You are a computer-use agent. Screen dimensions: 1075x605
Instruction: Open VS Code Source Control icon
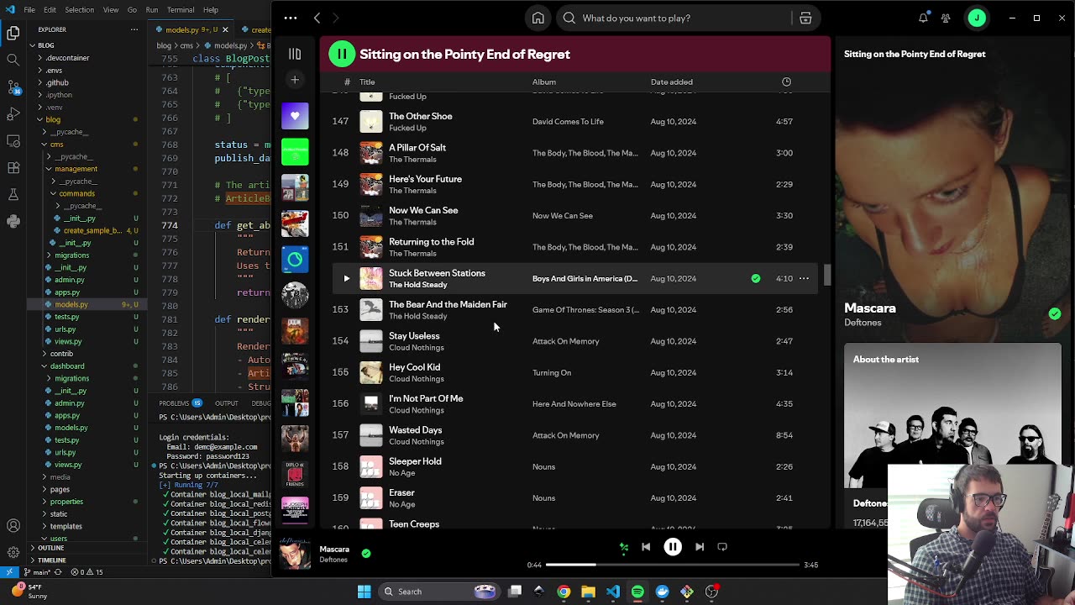coord(13,87)
